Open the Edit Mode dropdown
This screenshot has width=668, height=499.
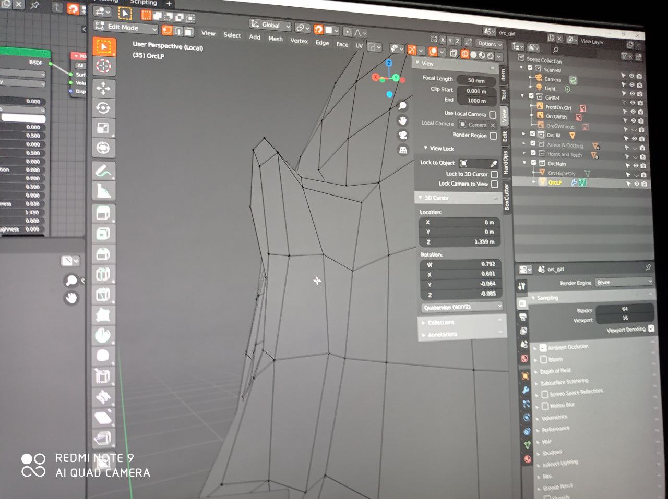[125, 28]
